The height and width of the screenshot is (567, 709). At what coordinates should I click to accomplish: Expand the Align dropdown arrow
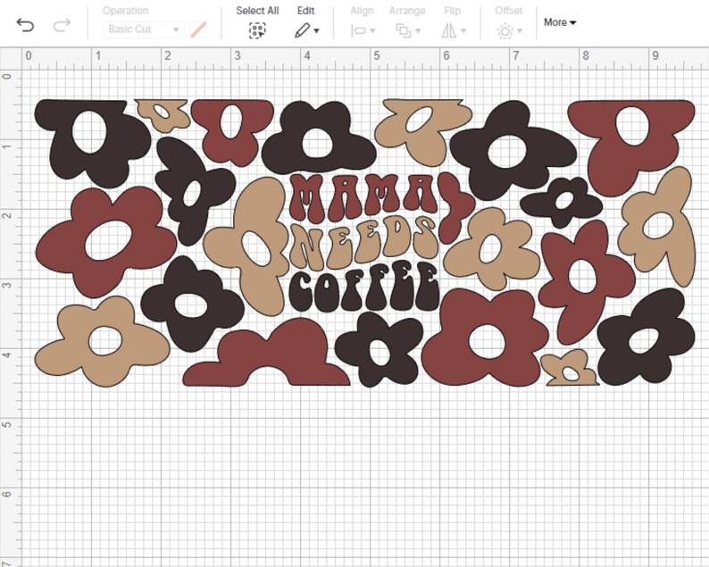point(372,30)
